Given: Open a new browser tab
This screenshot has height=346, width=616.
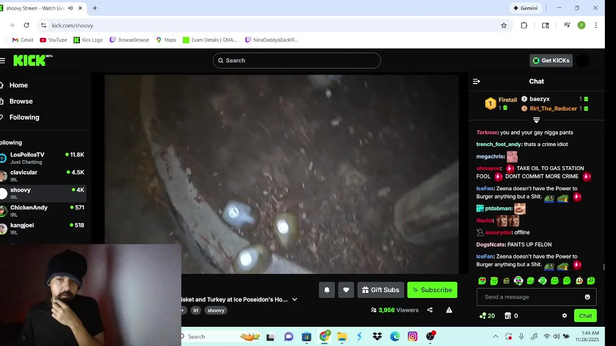Looking at the screenshot, I should pyautogui.click(x=95, y=8).
